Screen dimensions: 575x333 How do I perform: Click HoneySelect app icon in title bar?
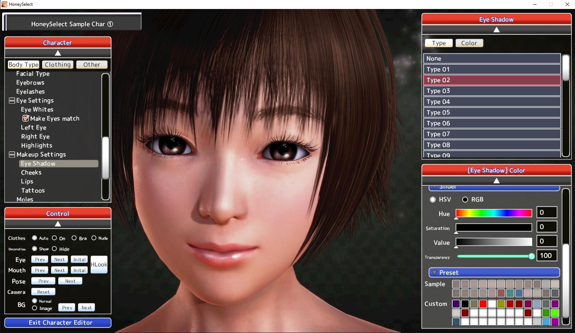pos(4,4)
